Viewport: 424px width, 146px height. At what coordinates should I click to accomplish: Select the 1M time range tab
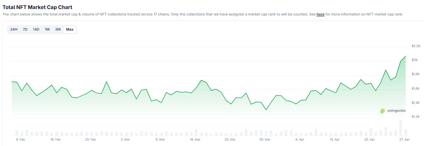pos(47,30)
